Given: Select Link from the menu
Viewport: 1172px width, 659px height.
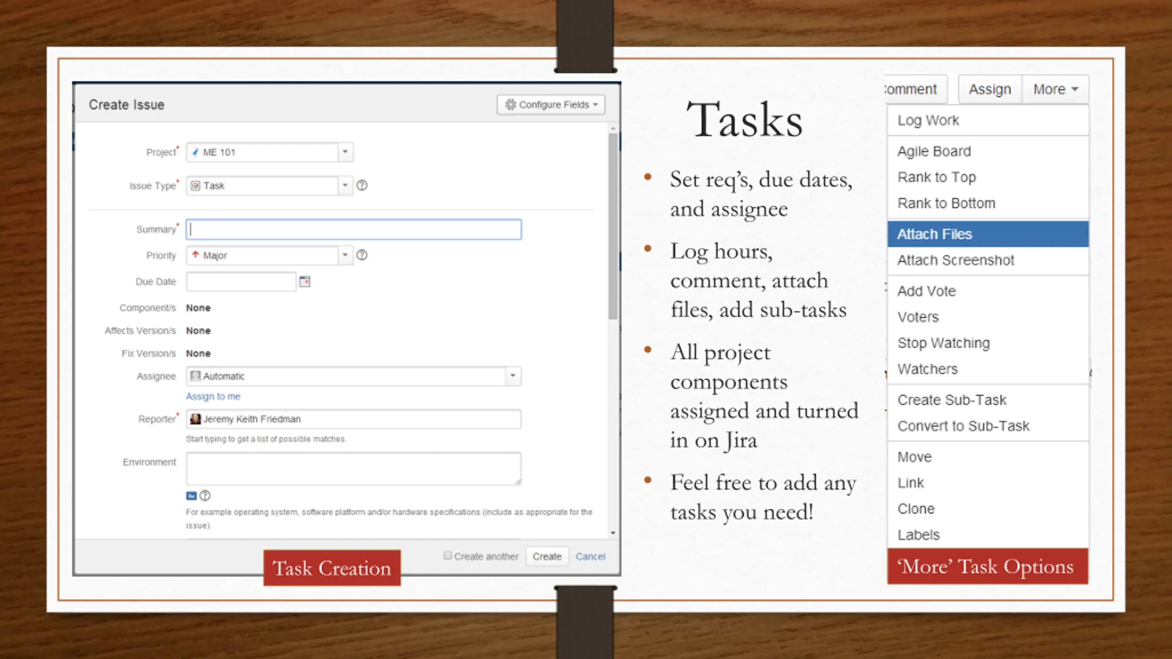Looking at the screenshot, I should (x=988, y=483).
